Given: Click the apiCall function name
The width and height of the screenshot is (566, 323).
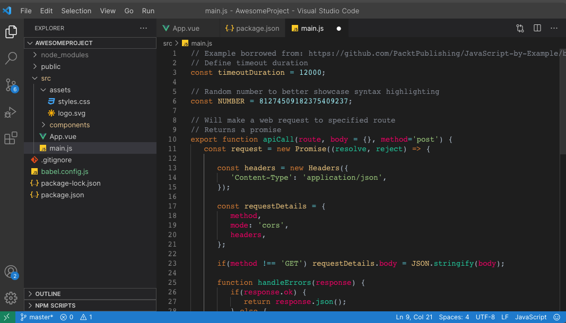Looking at the screenshot, I should 278,139.
